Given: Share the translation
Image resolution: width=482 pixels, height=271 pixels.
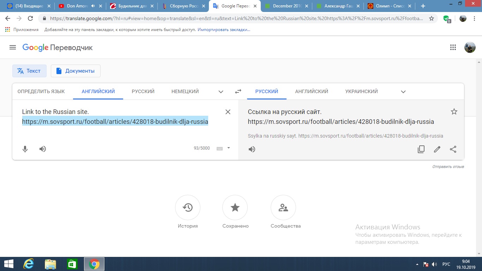Looking at the screenshot, I should (453, 149).
